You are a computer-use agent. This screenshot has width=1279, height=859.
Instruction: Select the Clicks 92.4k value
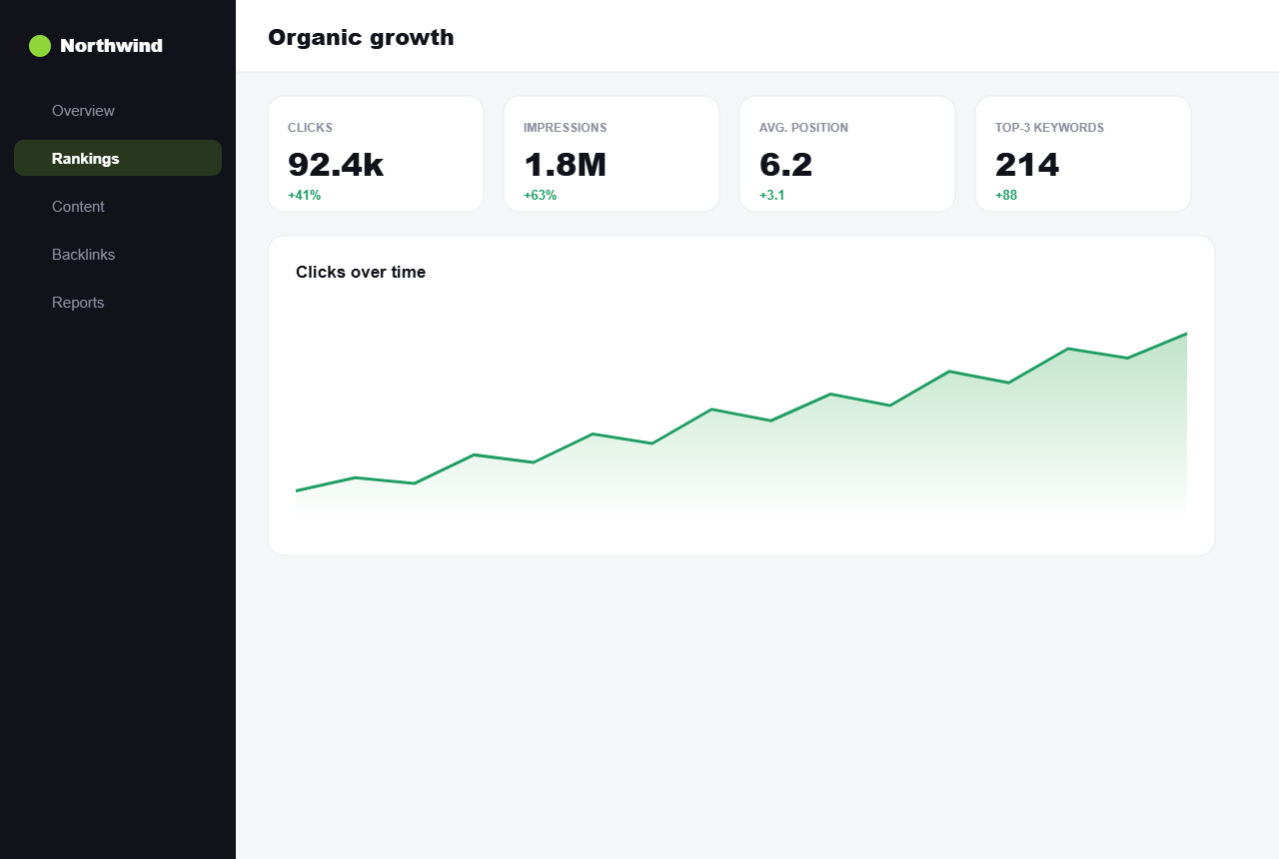click(x=336, y=164)
